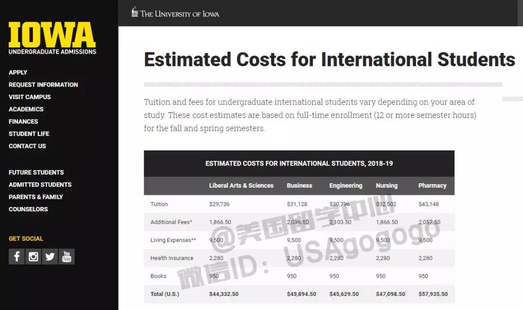523x310 pixels.
Task: Click Contact Us in sidebar
Action: click(x=27, y=146)
